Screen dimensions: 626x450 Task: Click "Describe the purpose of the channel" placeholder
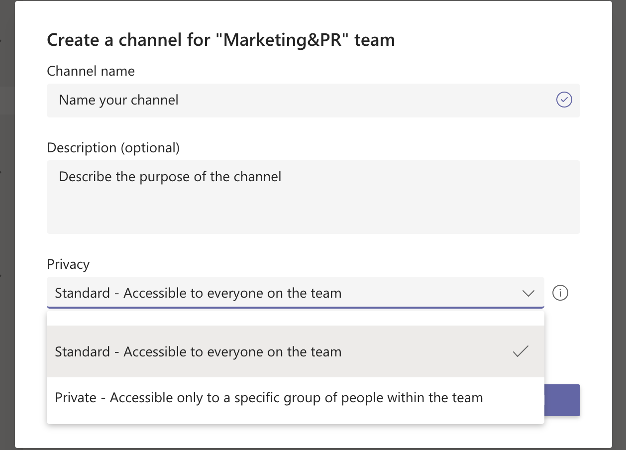click(x=170, y=176)
